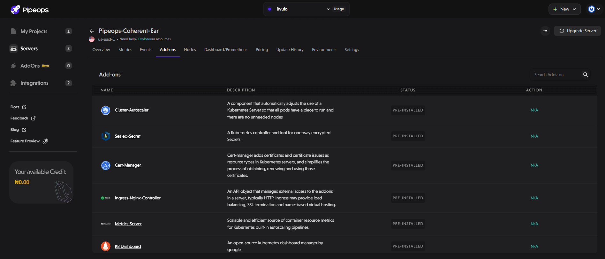Click the Sealed-Secret icon
Screen dimensions: 605x259
click(x=106, y=136)
